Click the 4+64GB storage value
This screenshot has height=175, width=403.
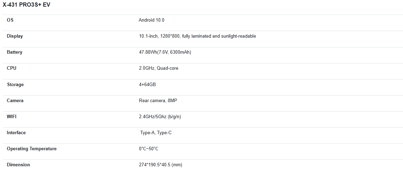[x=147, y=84]
